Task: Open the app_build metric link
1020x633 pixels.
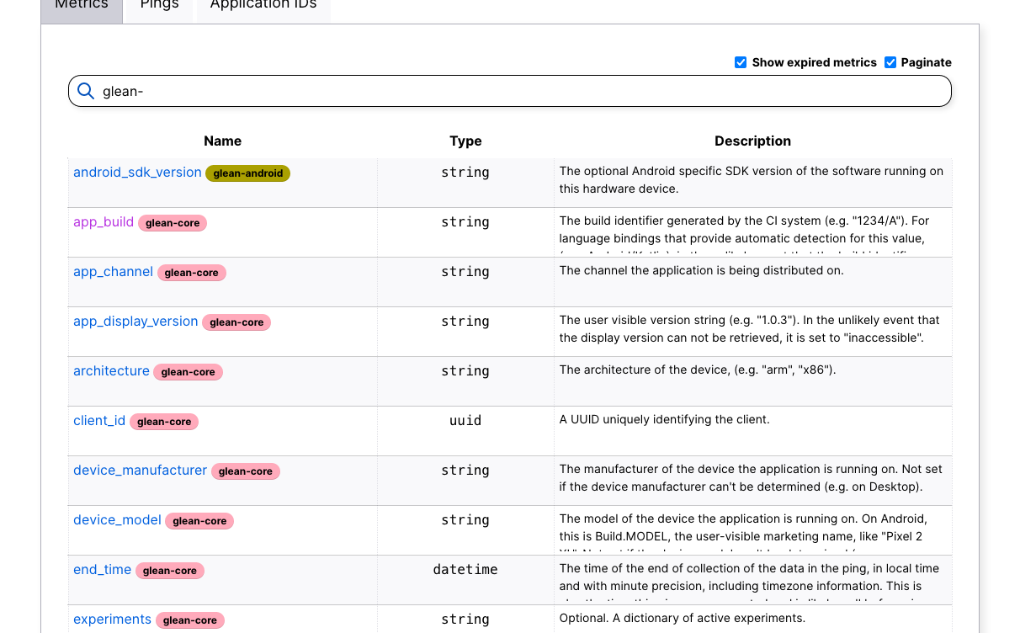Action: 104,221
